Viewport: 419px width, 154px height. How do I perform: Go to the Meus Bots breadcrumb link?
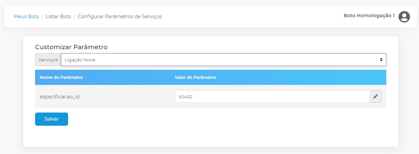point(26,16)
